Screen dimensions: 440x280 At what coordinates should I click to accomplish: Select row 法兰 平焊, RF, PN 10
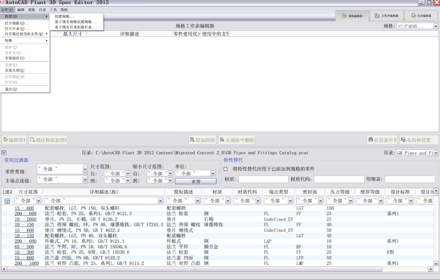coord(218,247)
